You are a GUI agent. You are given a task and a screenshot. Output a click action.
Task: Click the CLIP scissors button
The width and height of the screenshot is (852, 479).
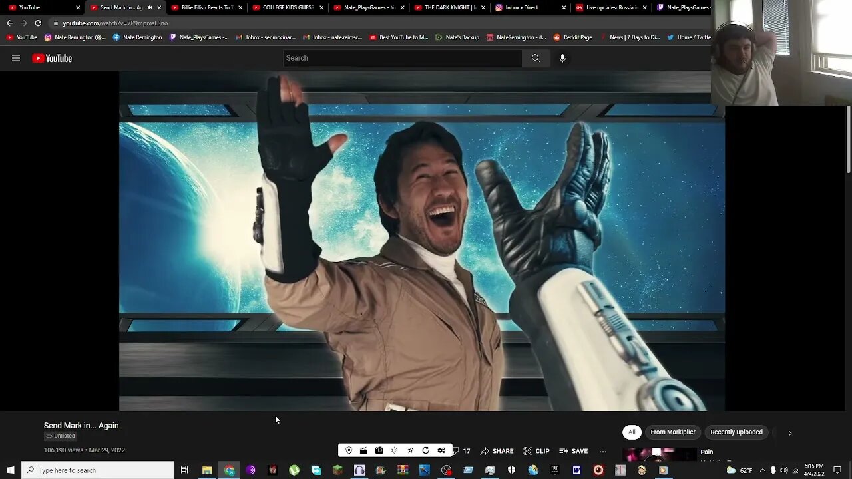536,451
